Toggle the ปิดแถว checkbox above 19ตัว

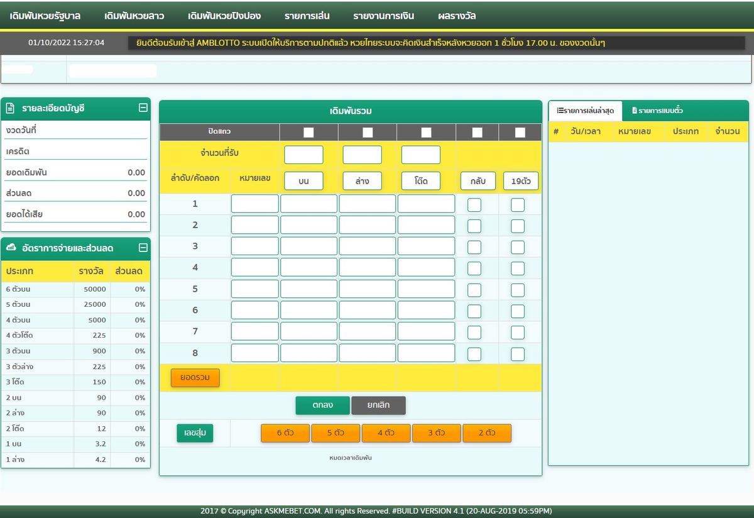(520, 133)
